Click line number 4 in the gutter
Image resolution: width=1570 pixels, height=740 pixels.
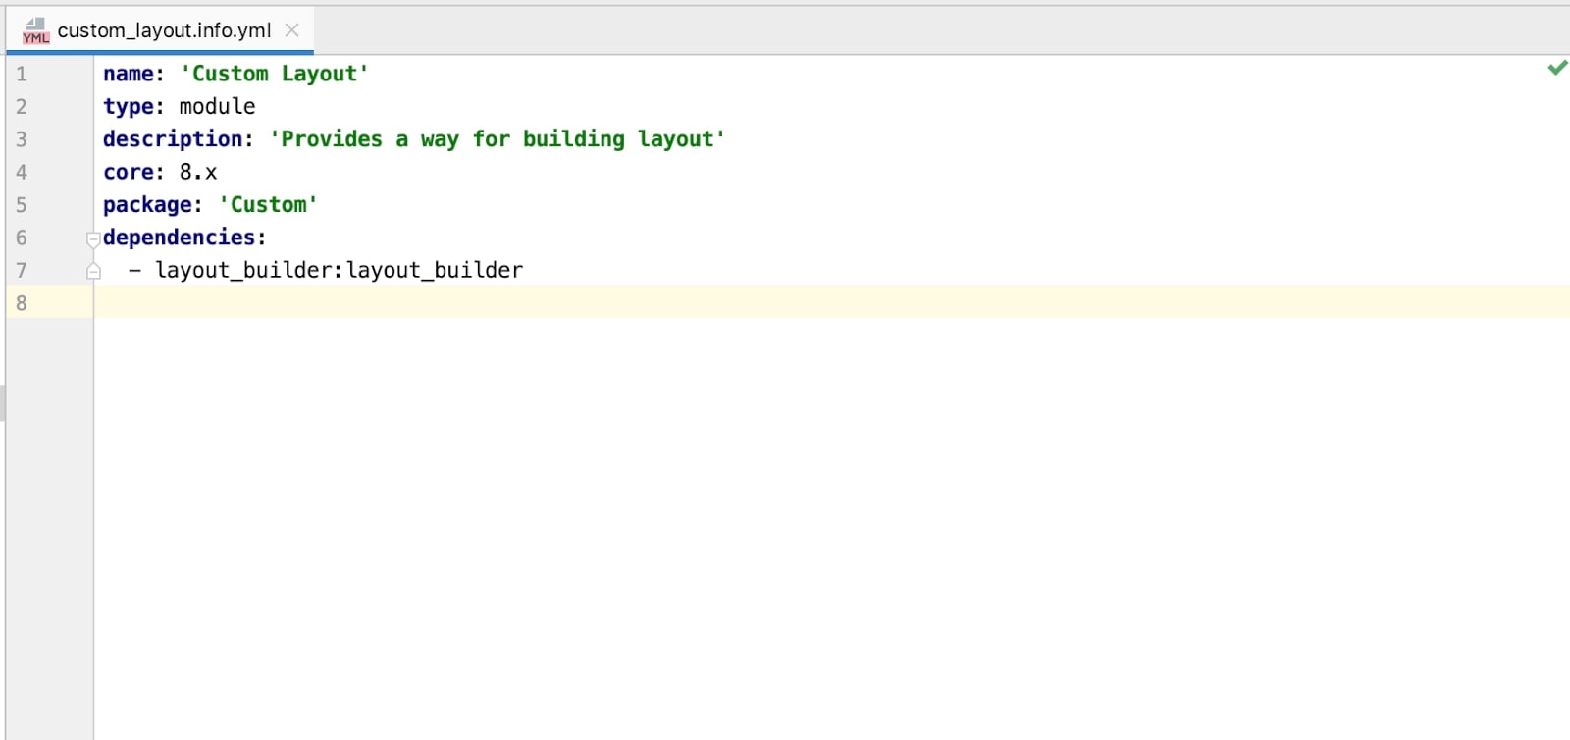click(22, 172)
